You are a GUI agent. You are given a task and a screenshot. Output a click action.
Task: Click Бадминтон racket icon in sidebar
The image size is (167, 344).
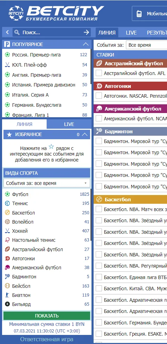pos(7,277)
